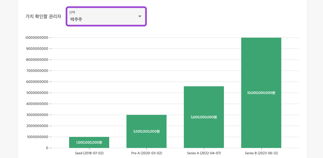This screenshot has width=323, height=158.
Task: Click the dropdown arrow in the 선택 field
Action: [140, 16]
